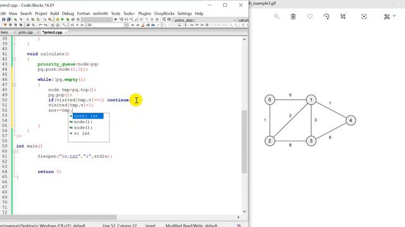The height and width of the screenshot is (227, 405).
Task: Run program with the green play icon
Action: click(62, 20)
